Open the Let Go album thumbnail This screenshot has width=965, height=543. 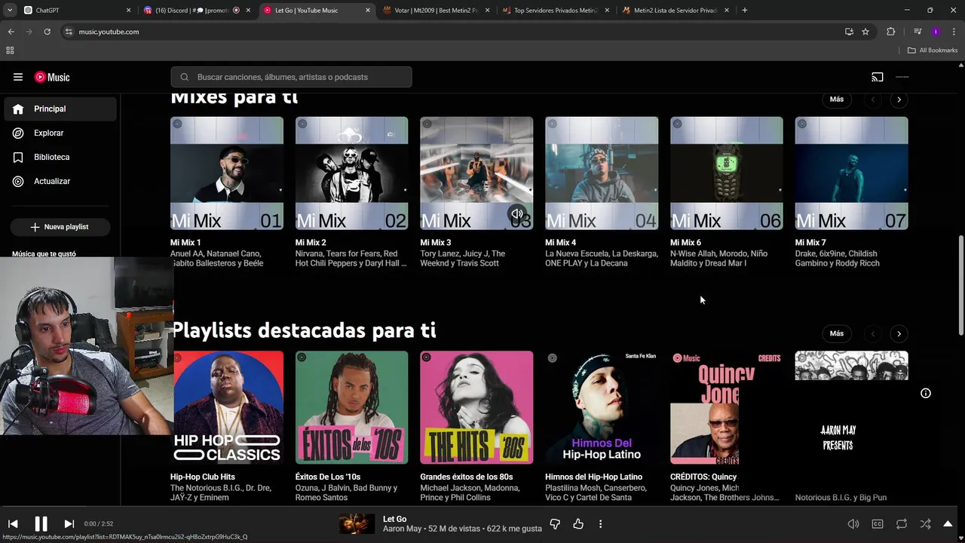click(356, 523)
